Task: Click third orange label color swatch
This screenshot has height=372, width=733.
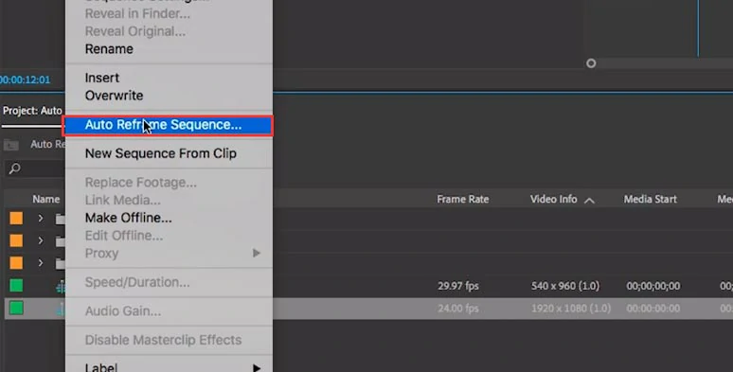Action: tap(16, 263)
